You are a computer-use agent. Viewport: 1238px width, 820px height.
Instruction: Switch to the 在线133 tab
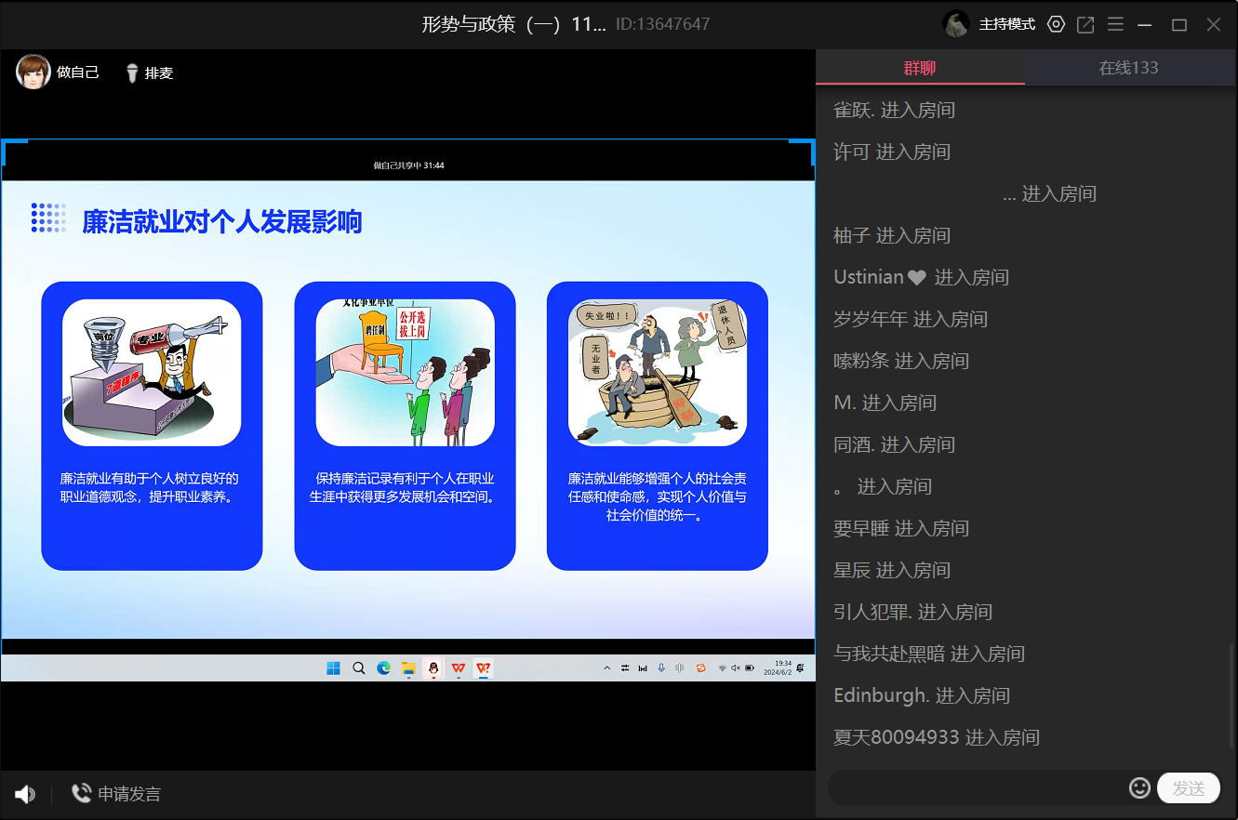1128,68
